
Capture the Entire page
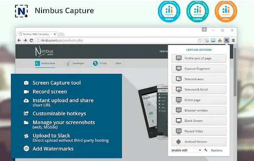tap(199, 100)
